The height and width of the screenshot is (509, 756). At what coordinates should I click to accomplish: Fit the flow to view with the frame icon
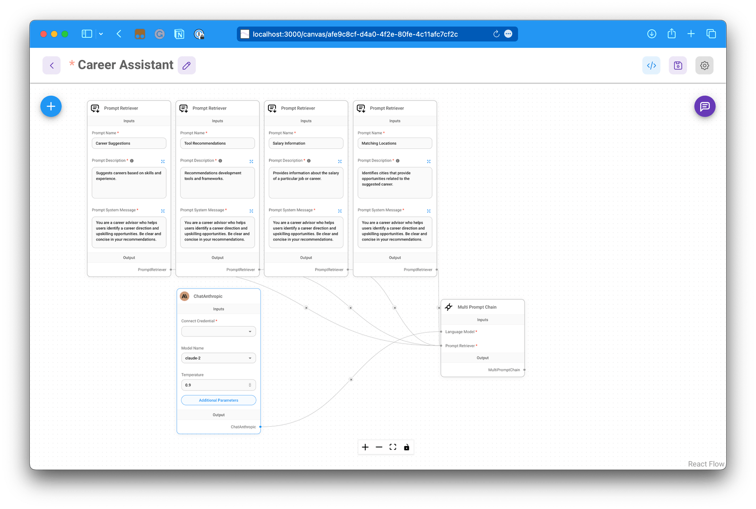point(393,447)
